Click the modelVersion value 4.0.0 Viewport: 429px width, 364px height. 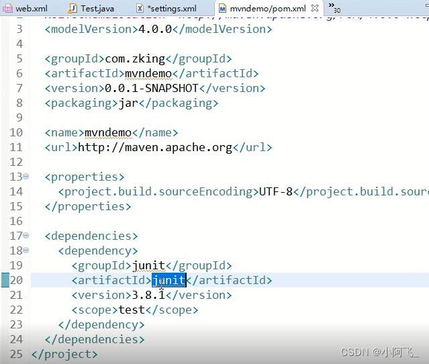click(x=155, y=29)
